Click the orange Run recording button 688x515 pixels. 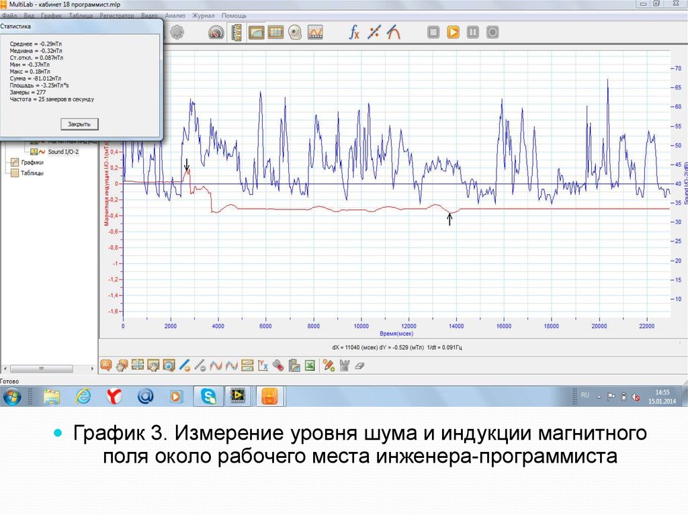pyautogui.click(x=453, y=32)
